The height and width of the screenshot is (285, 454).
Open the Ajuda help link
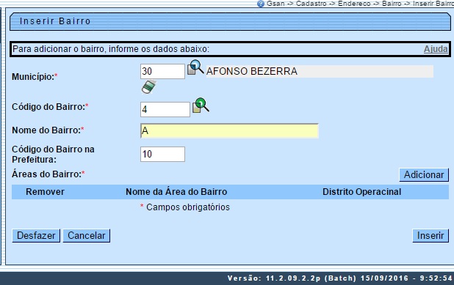point(436,49)
